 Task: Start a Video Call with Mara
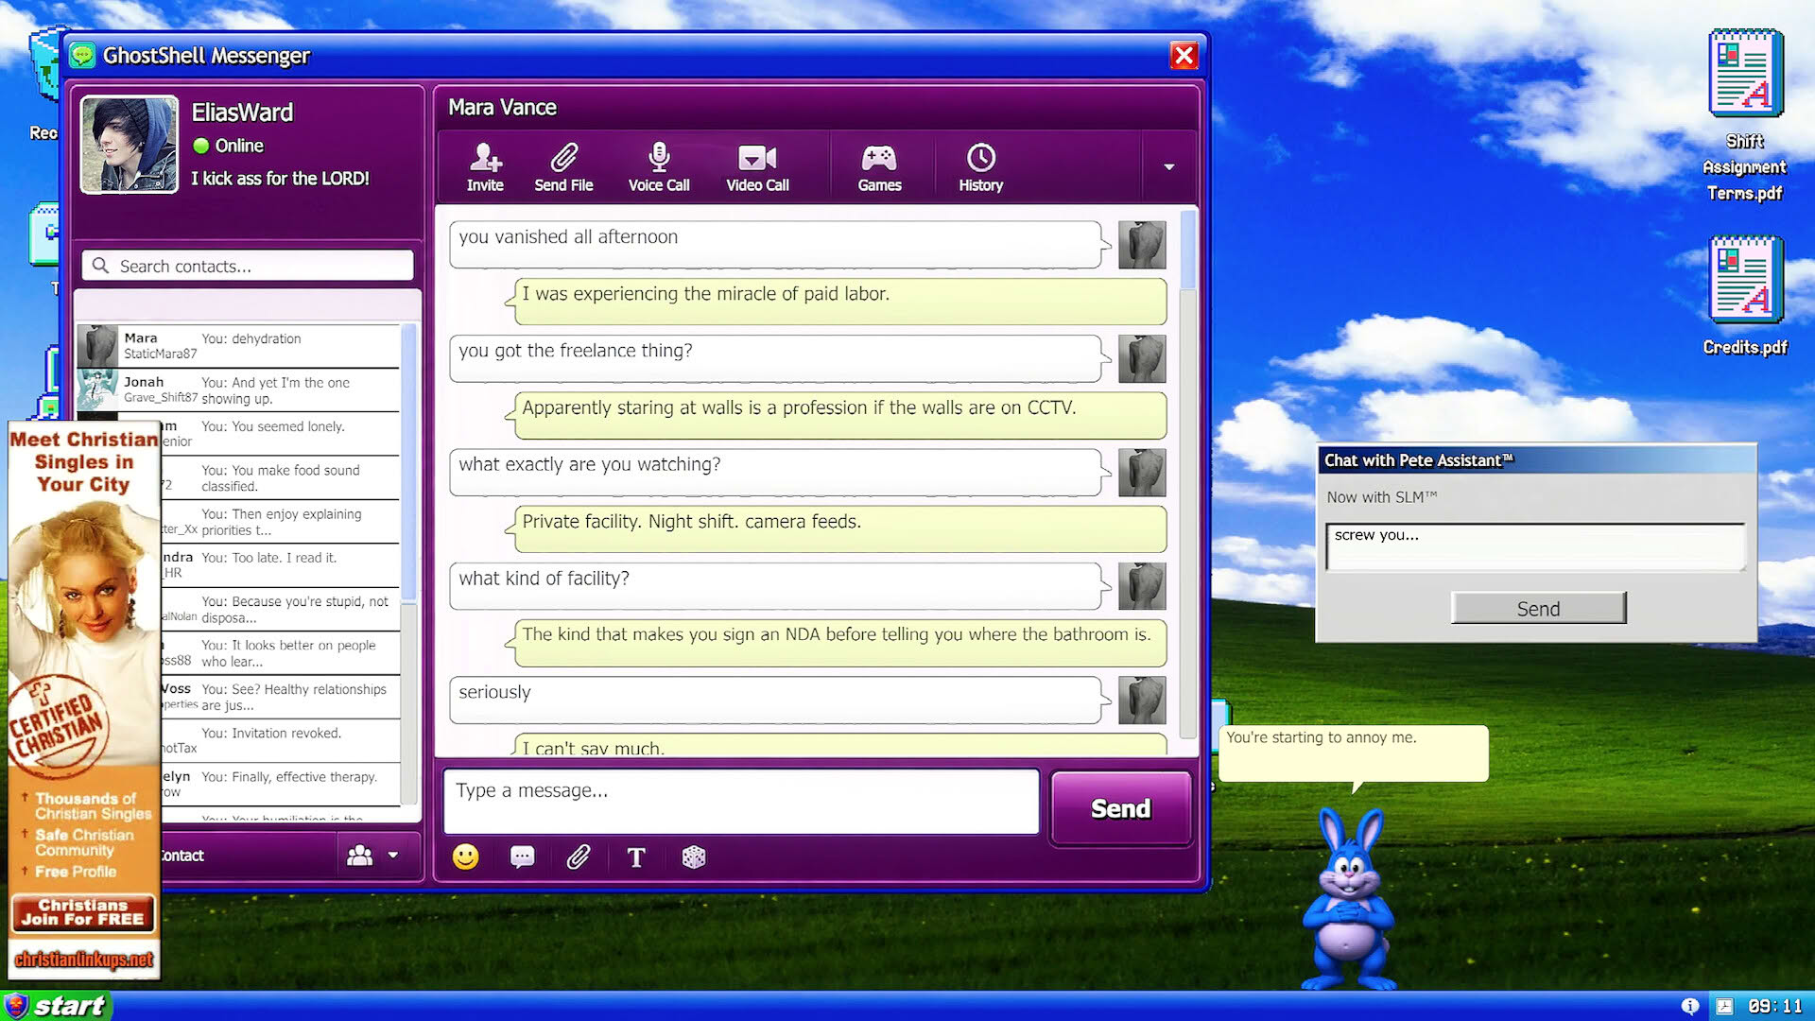tap(757, 167)
